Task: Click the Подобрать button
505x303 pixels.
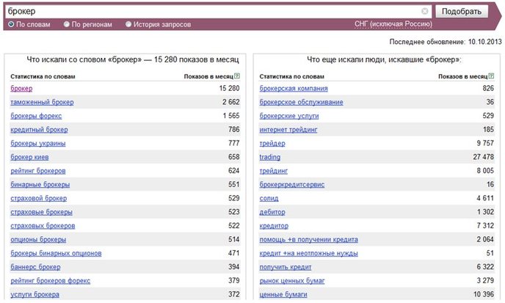Action: (x=462, y=12)
